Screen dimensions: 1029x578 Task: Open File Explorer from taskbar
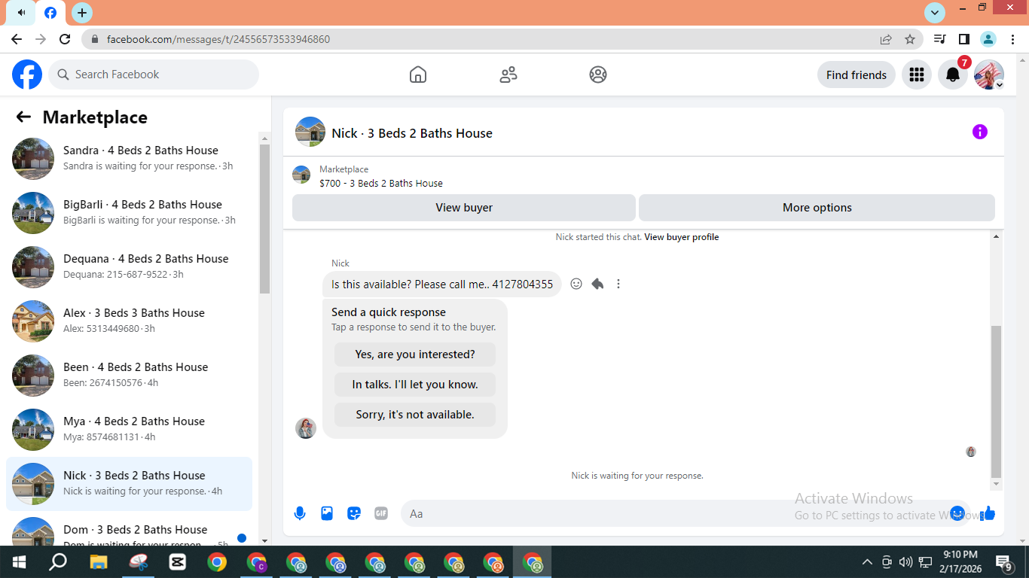click(99, 562)
